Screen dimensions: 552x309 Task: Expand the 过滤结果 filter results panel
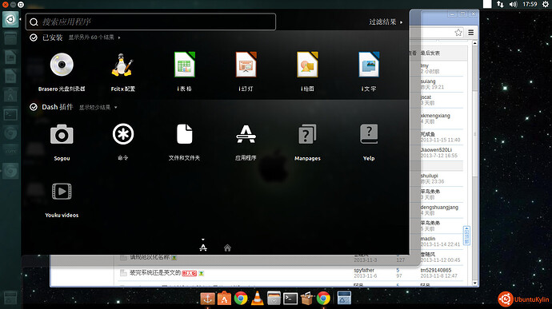coord(386,22)
